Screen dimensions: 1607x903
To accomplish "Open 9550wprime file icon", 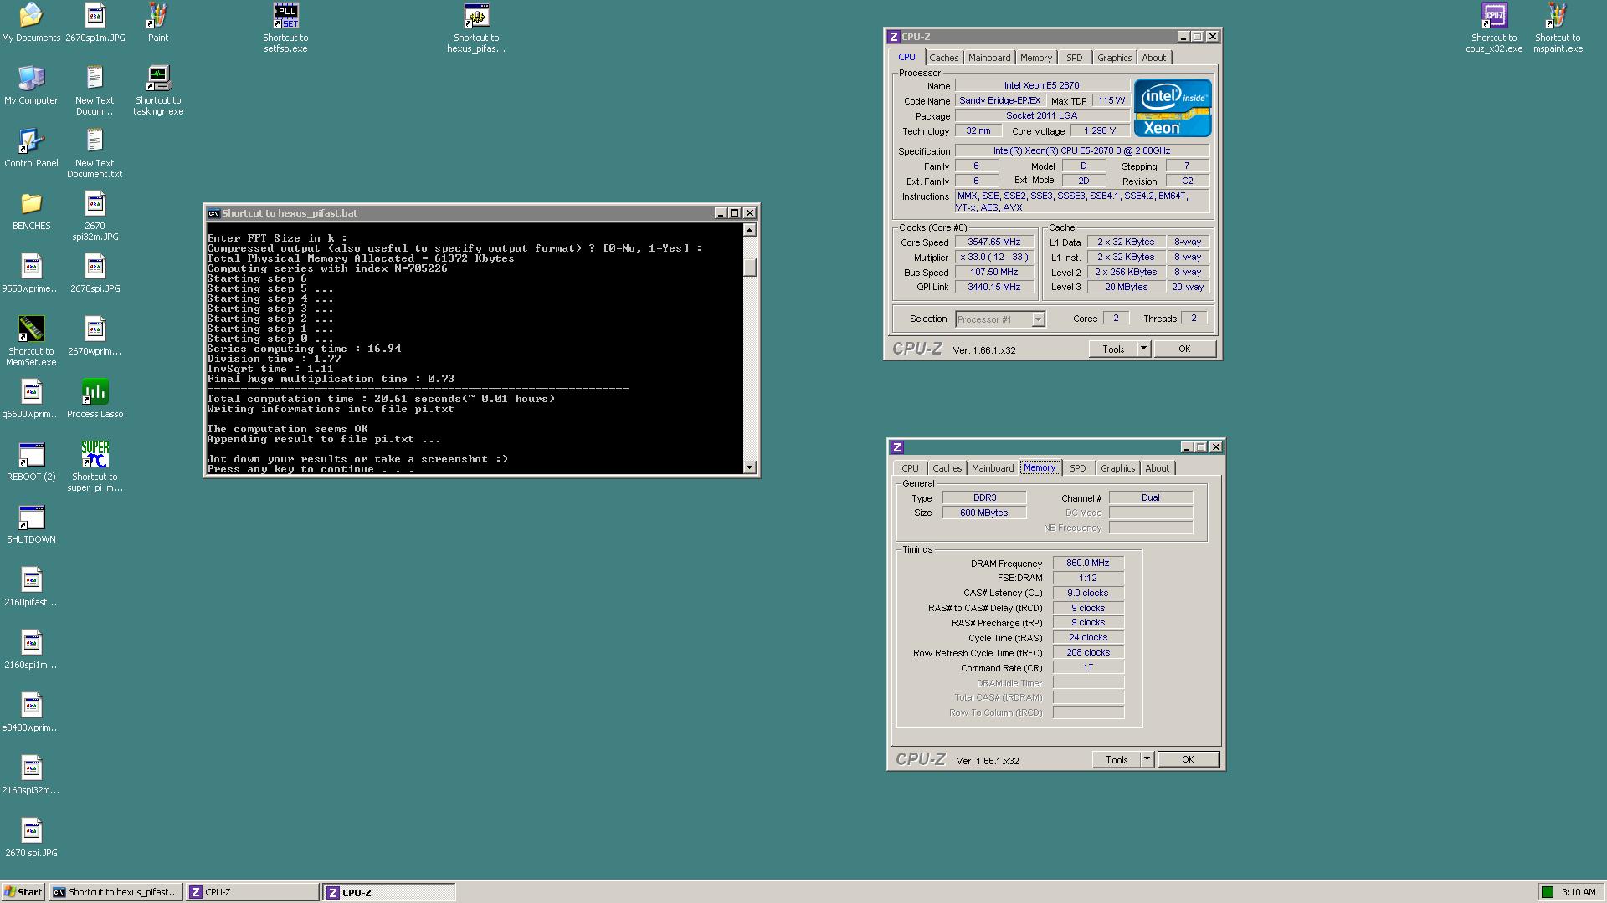I will tap(31, 273).
